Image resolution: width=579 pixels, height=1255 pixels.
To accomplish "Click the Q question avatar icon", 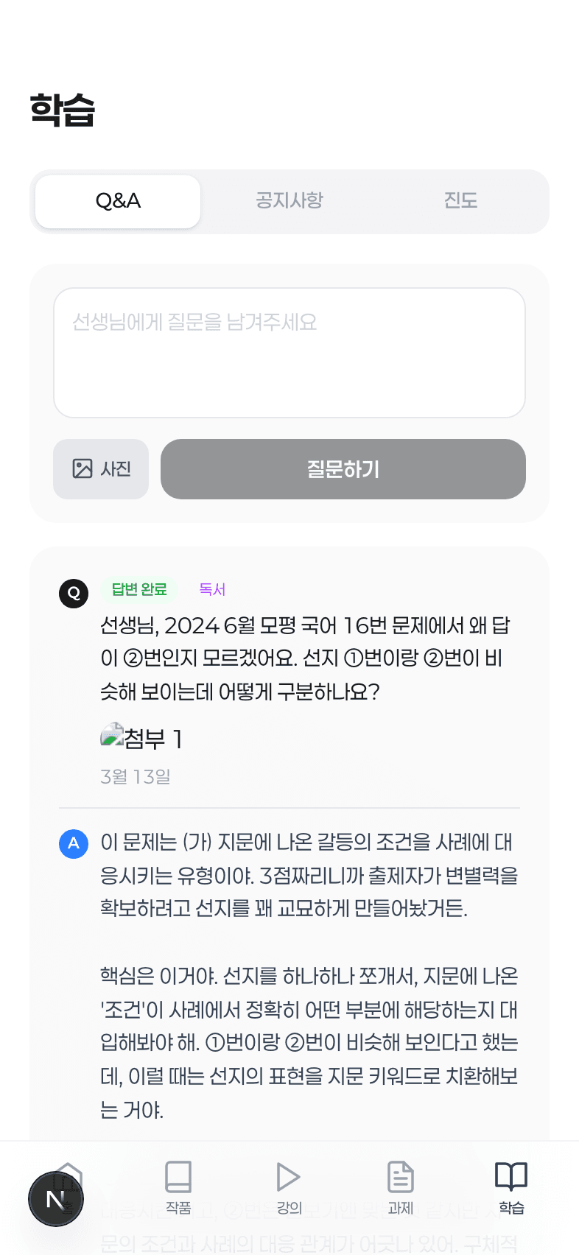I will 74,593.
